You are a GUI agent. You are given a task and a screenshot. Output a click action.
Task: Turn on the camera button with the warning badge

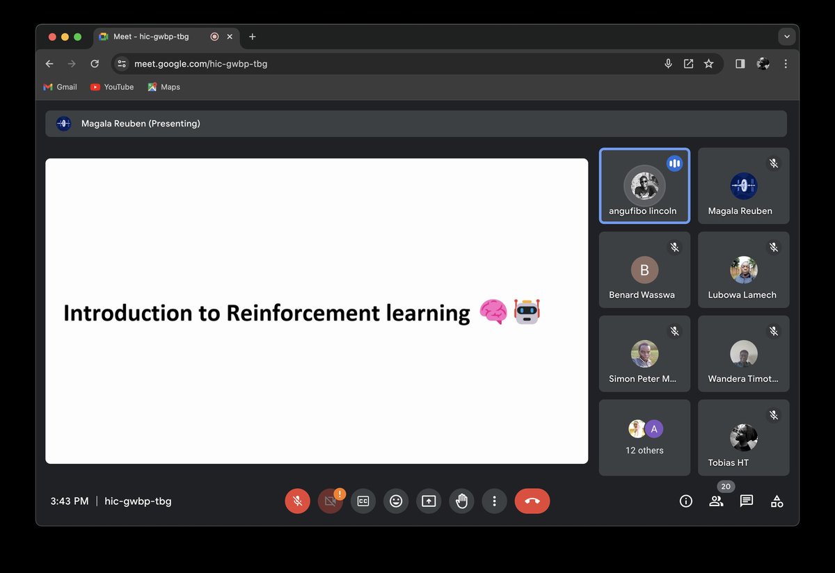coord(331,501)
